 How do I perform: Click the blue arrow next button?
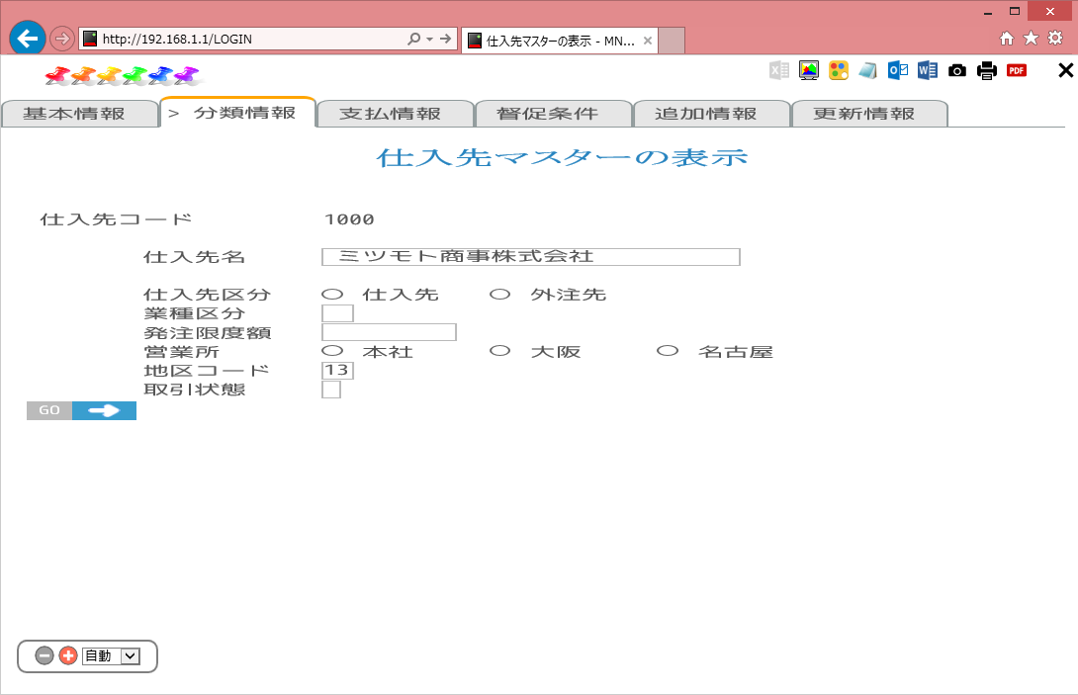[104, 410]
